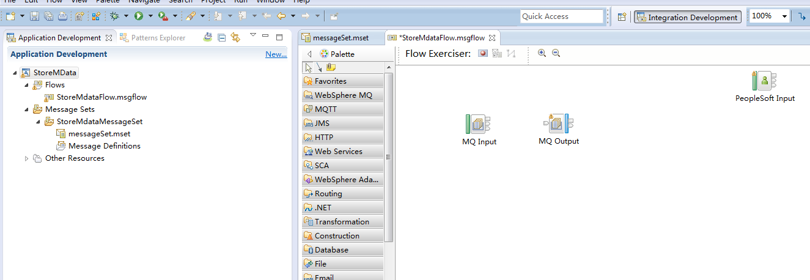Open the HTTP palette drawer
The height and width of the screenshot is (280, 810).
click(342, 138)
